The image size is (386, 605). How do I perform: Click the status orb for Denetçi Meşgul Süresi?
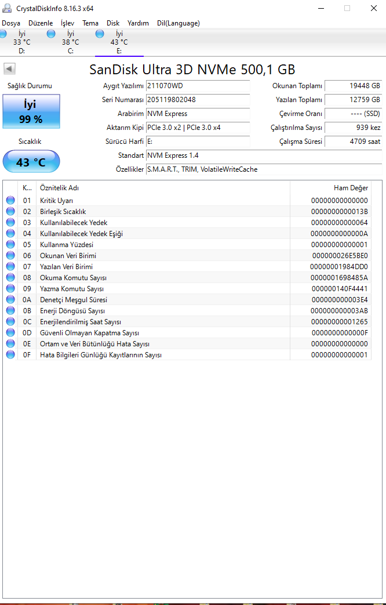[x=10, y=299]
